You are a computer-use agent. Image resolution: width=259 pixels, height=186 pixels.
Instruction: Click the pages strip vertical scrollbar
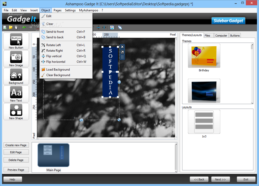point(176,158)
